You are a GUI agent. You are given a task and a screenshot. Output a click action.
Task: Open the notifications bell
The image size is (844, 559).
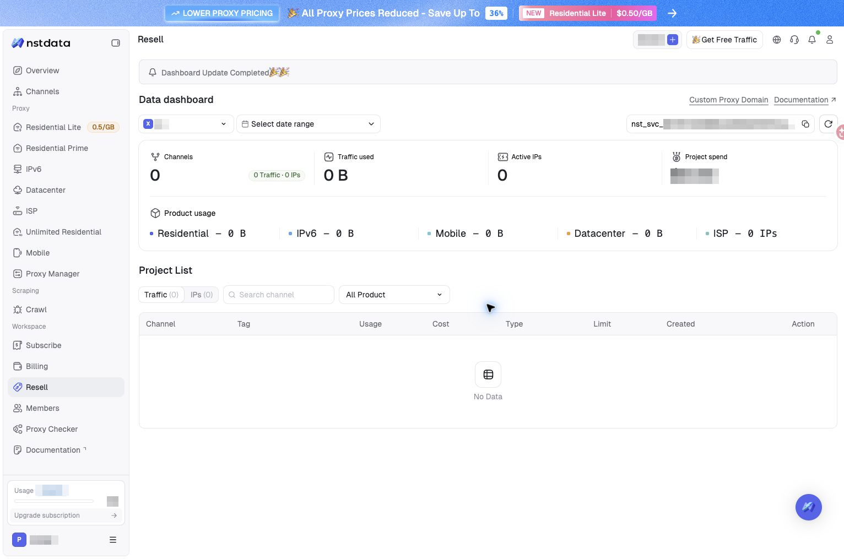coord(812,40)
